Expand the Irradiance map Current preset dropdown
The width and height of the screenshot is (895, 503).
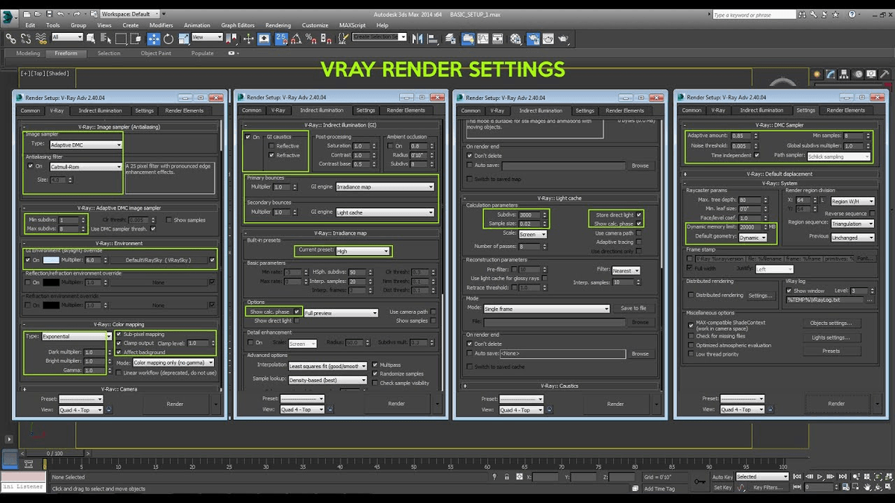pyautogui.click(x=362, y=251)
